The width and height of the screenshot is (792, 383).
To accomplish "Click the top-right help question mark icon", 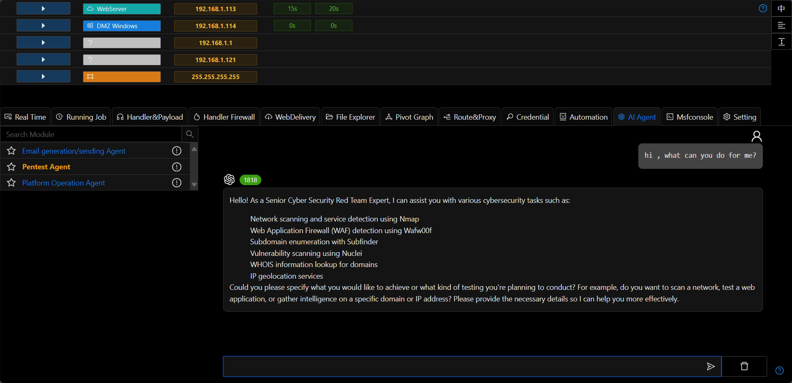I will [763, 8].
